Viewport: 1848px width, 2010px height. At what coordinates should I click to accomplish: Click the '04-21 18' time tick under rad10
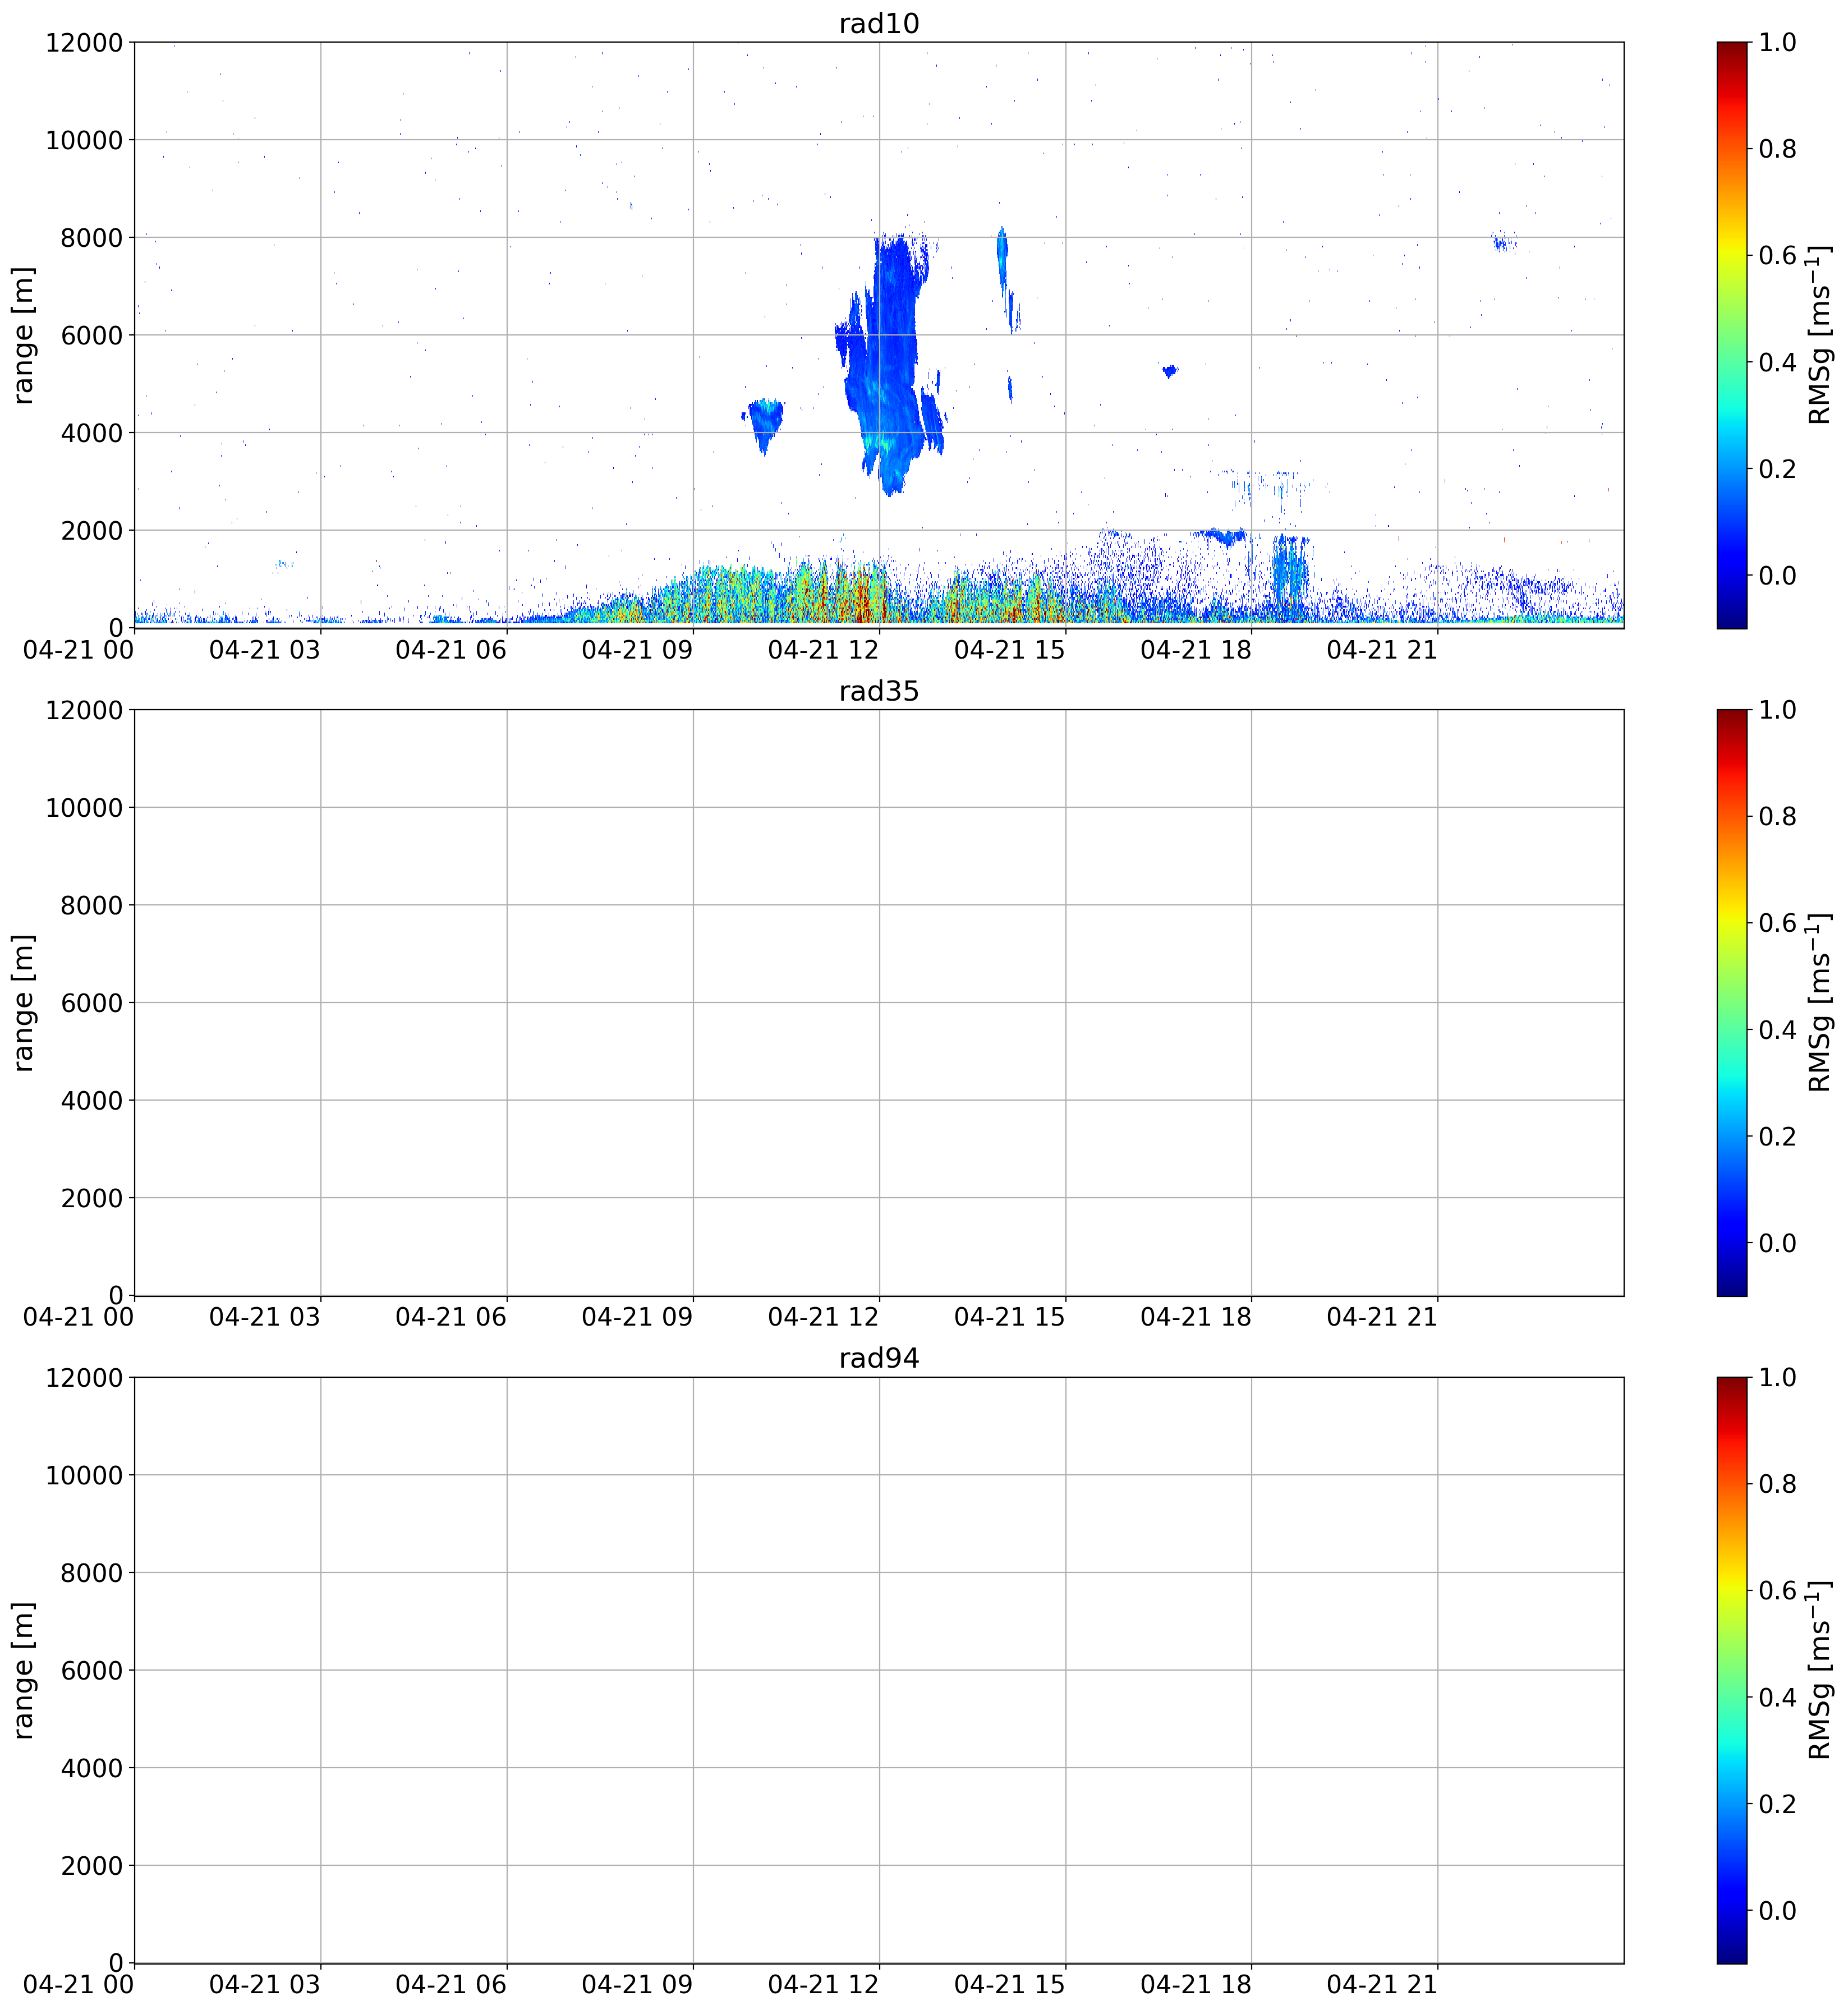coord(1196,650)
